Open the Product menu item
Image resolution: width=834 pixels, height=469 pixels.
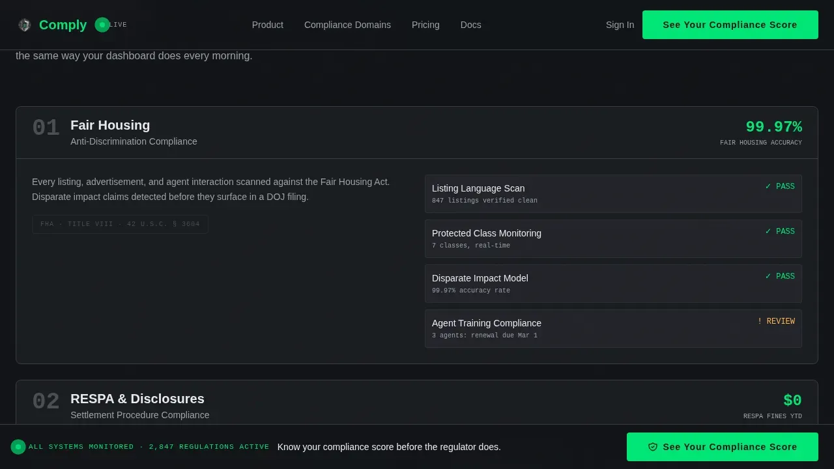268,25
